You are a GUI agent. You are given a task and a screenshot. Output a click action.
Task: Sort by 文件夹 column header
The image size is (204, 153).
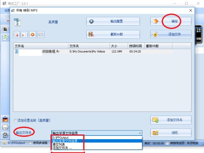[x=89, y=46]
